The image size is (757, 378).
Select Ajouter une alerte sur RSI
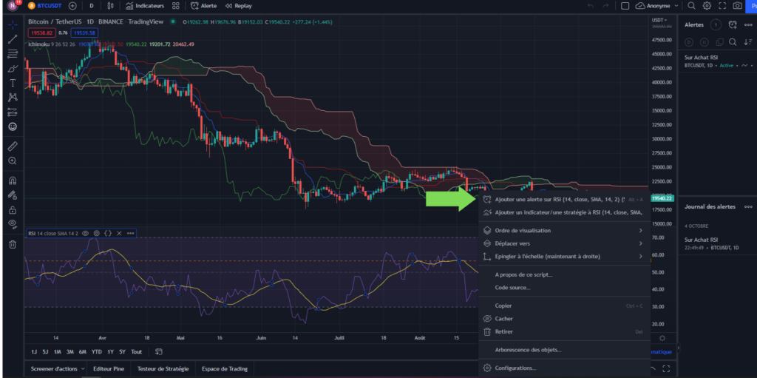pos(564,199)
